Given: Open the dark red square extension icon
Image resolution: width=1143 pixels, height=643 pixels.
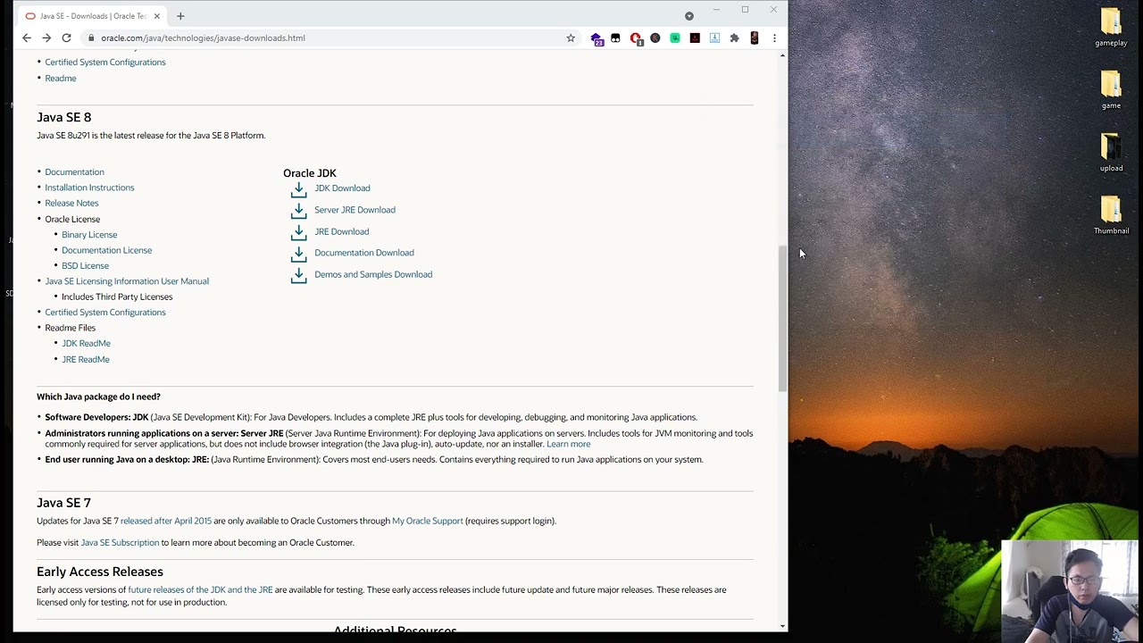Looking at the screenshot, I should click(x=695, y=38).
